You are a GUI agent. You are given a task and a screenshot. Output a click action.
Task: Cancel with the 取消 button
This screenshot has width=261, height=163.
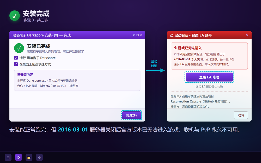click(241, 115)
